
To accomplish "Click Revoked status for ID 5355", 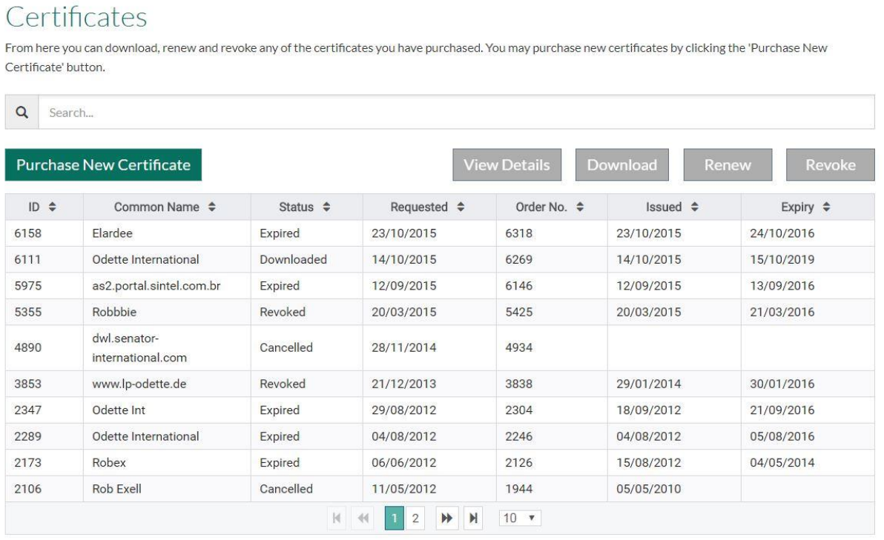I will click(x=283, y=312).
